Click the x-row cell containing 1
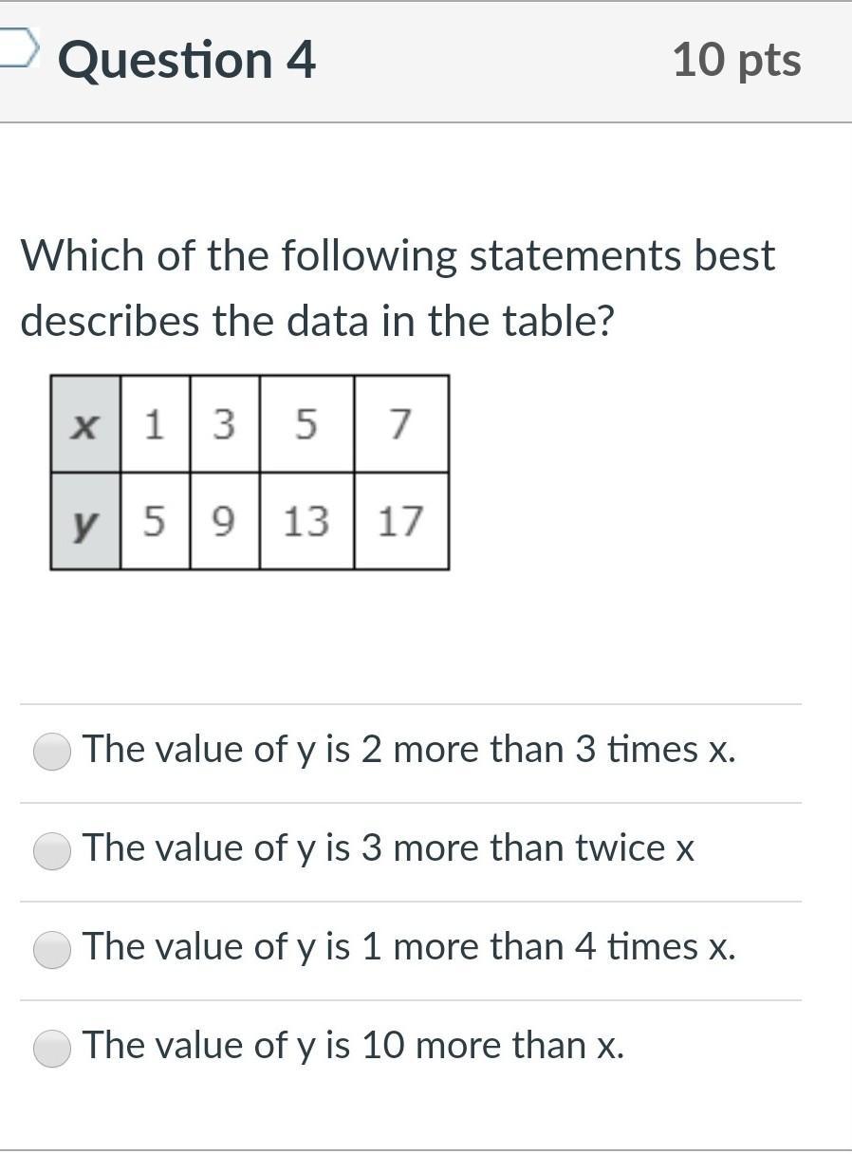Viewport: 852px width, 1154px height. [x=155, y=424]
